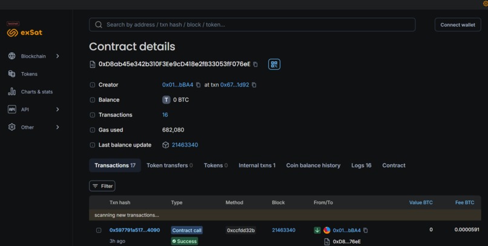
Task: Click the contract file icon by address
Action: (93, 64)
